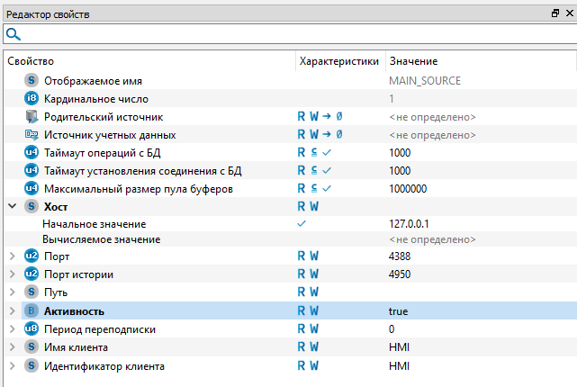This screenshot has width=577, height=387.
Task: Click into the property search field
Action: pos(288,34)
